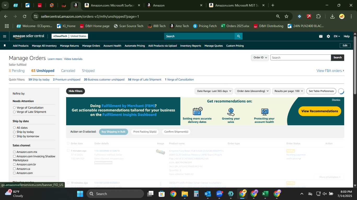Click the Amazon Seller Central logo

(x=28, y=36)
